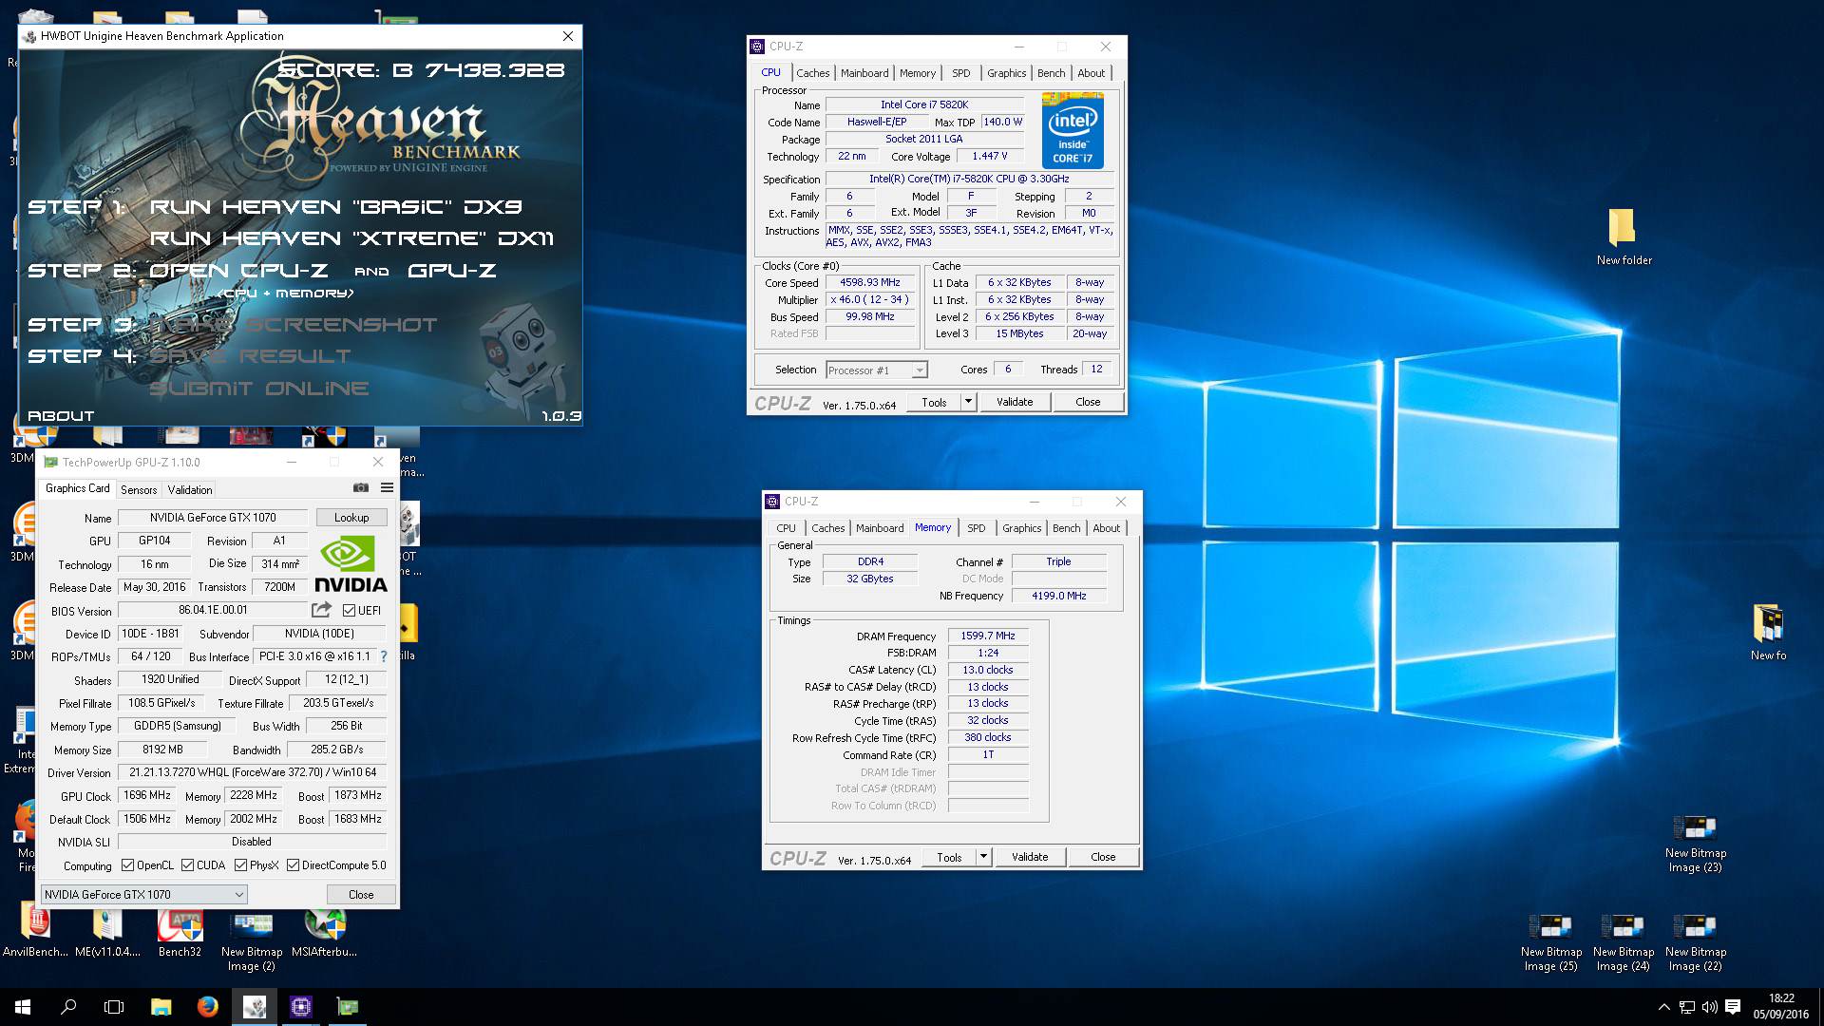This screenshot has width=1824, height=1026.
Task: Toggle the OpenCL checkbox
Action: (x=128, y=865)
